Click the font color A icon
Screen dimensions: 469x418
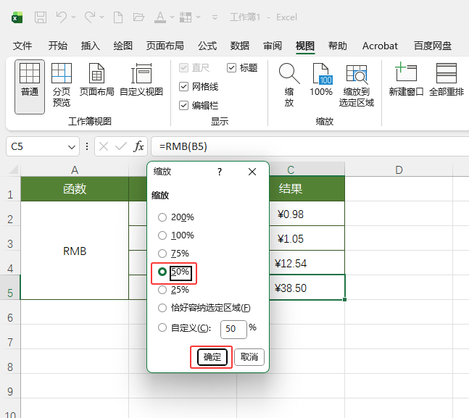(x=160, y=17)
